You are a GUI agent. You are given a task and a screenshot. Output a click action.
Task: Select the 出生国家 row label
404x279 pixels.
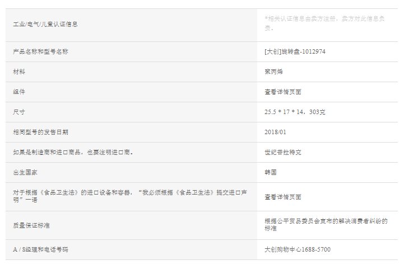click(27, 172)
